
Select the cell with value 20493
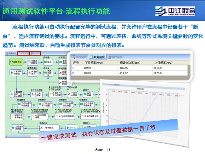click(x=100, y=68)
